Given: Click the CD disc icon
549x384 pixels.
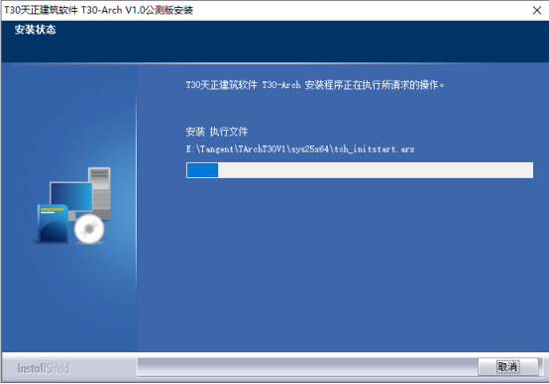Looking at the screenshot, I should (x=89, y=229).
